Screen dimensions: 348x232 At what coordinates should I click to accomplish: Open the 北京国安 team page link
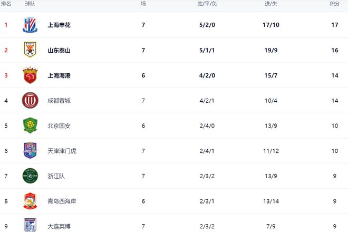coord(59,126)
